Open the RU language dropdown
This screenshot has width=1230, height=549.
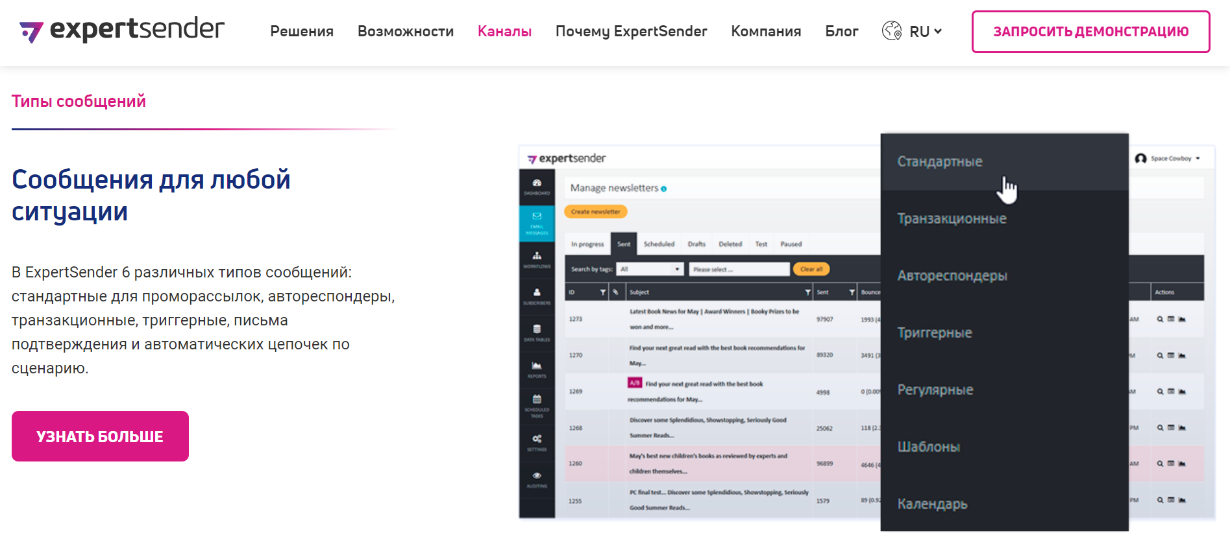point(926,31)
